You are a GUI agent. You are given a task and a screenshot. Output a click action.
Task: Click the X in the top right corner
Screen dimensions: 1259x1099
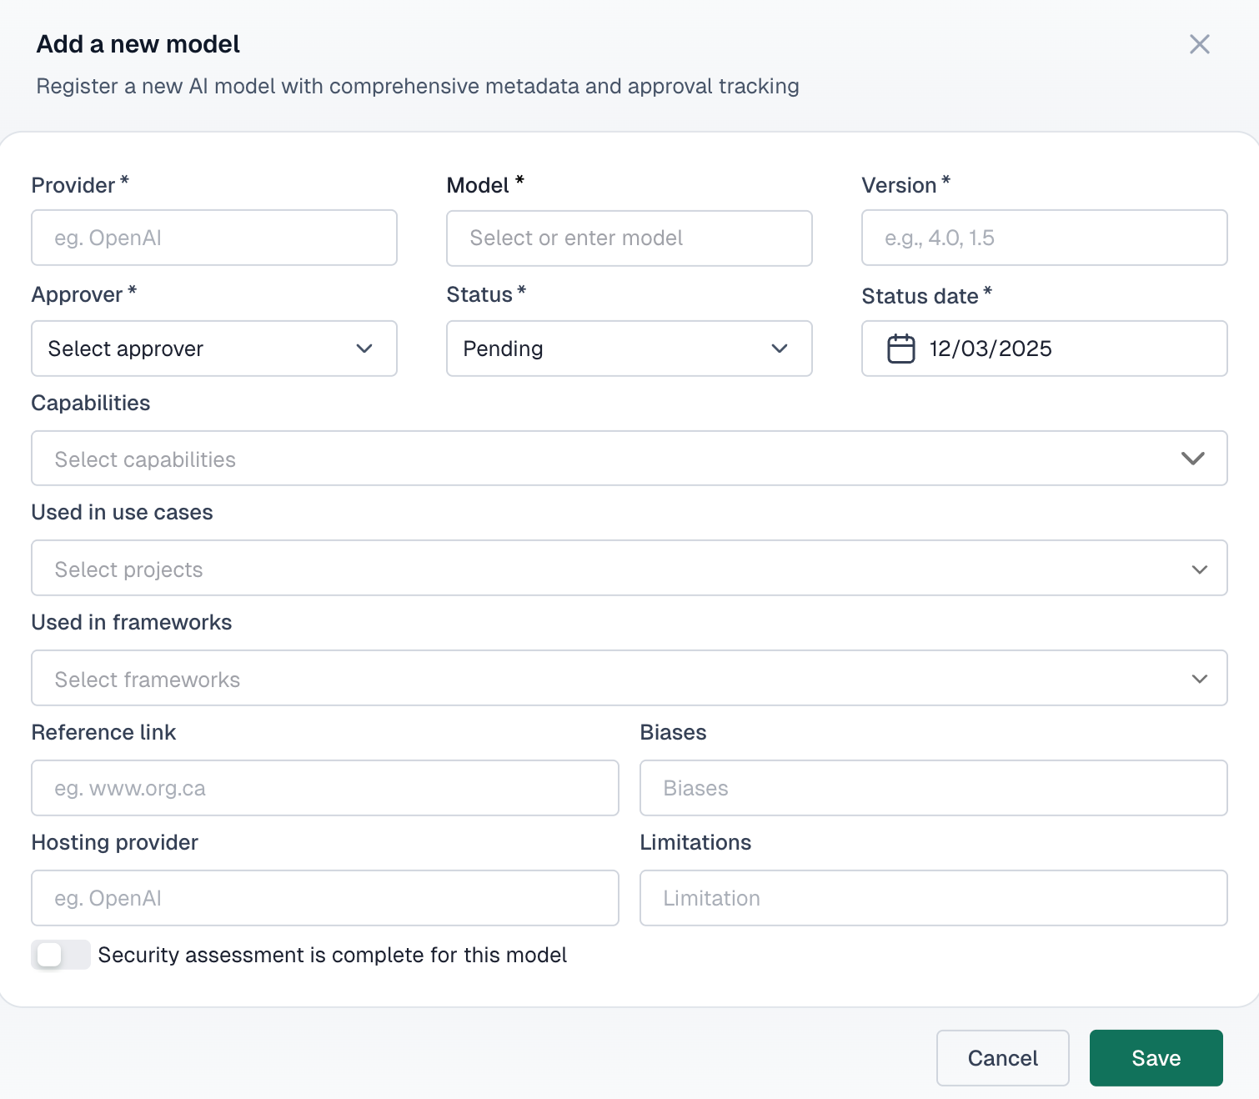[x=1200, y=44]
